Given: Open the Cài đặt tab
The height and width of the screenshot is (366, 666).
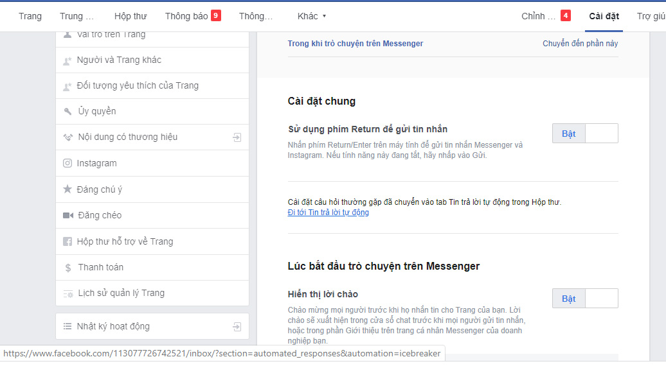Looking at the screenshot, I should (603, 16).
